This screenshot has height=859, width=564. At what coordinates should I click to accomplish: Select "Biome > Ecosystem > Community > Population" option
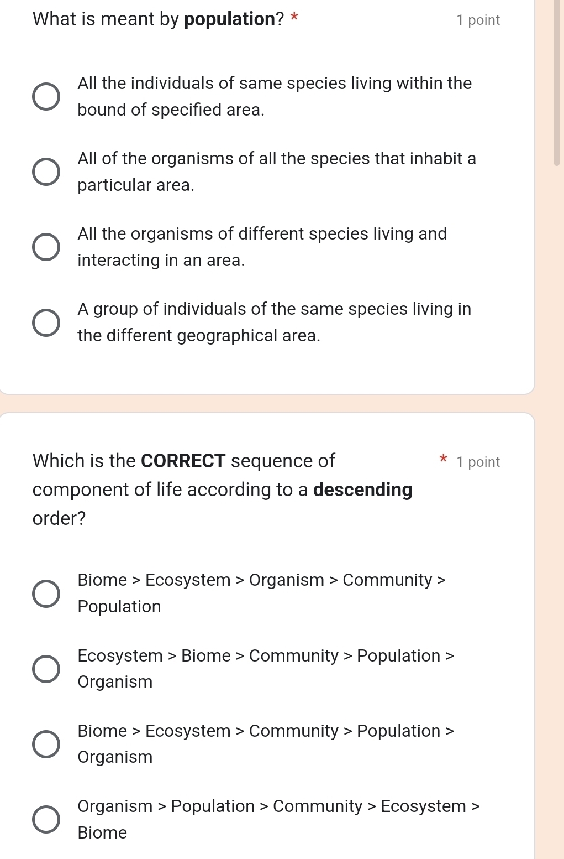coord(46,743)
